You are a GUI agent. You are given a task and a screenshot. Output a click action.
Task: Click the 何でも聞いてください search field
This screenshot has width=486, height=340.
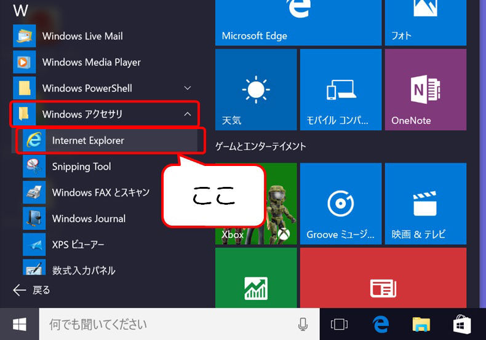point(179,324)
